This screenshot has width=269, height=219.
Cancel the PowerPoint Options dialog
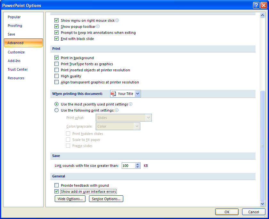254,212
